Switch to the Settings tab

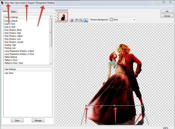tap(5, 11)
